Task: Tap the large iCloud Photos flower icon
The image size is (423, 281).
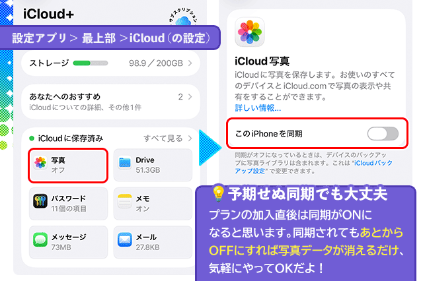Action: (x=250, y=32)
